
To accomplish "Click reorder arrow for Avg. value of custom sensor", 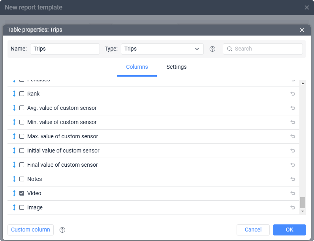I will tap(14, 108).
